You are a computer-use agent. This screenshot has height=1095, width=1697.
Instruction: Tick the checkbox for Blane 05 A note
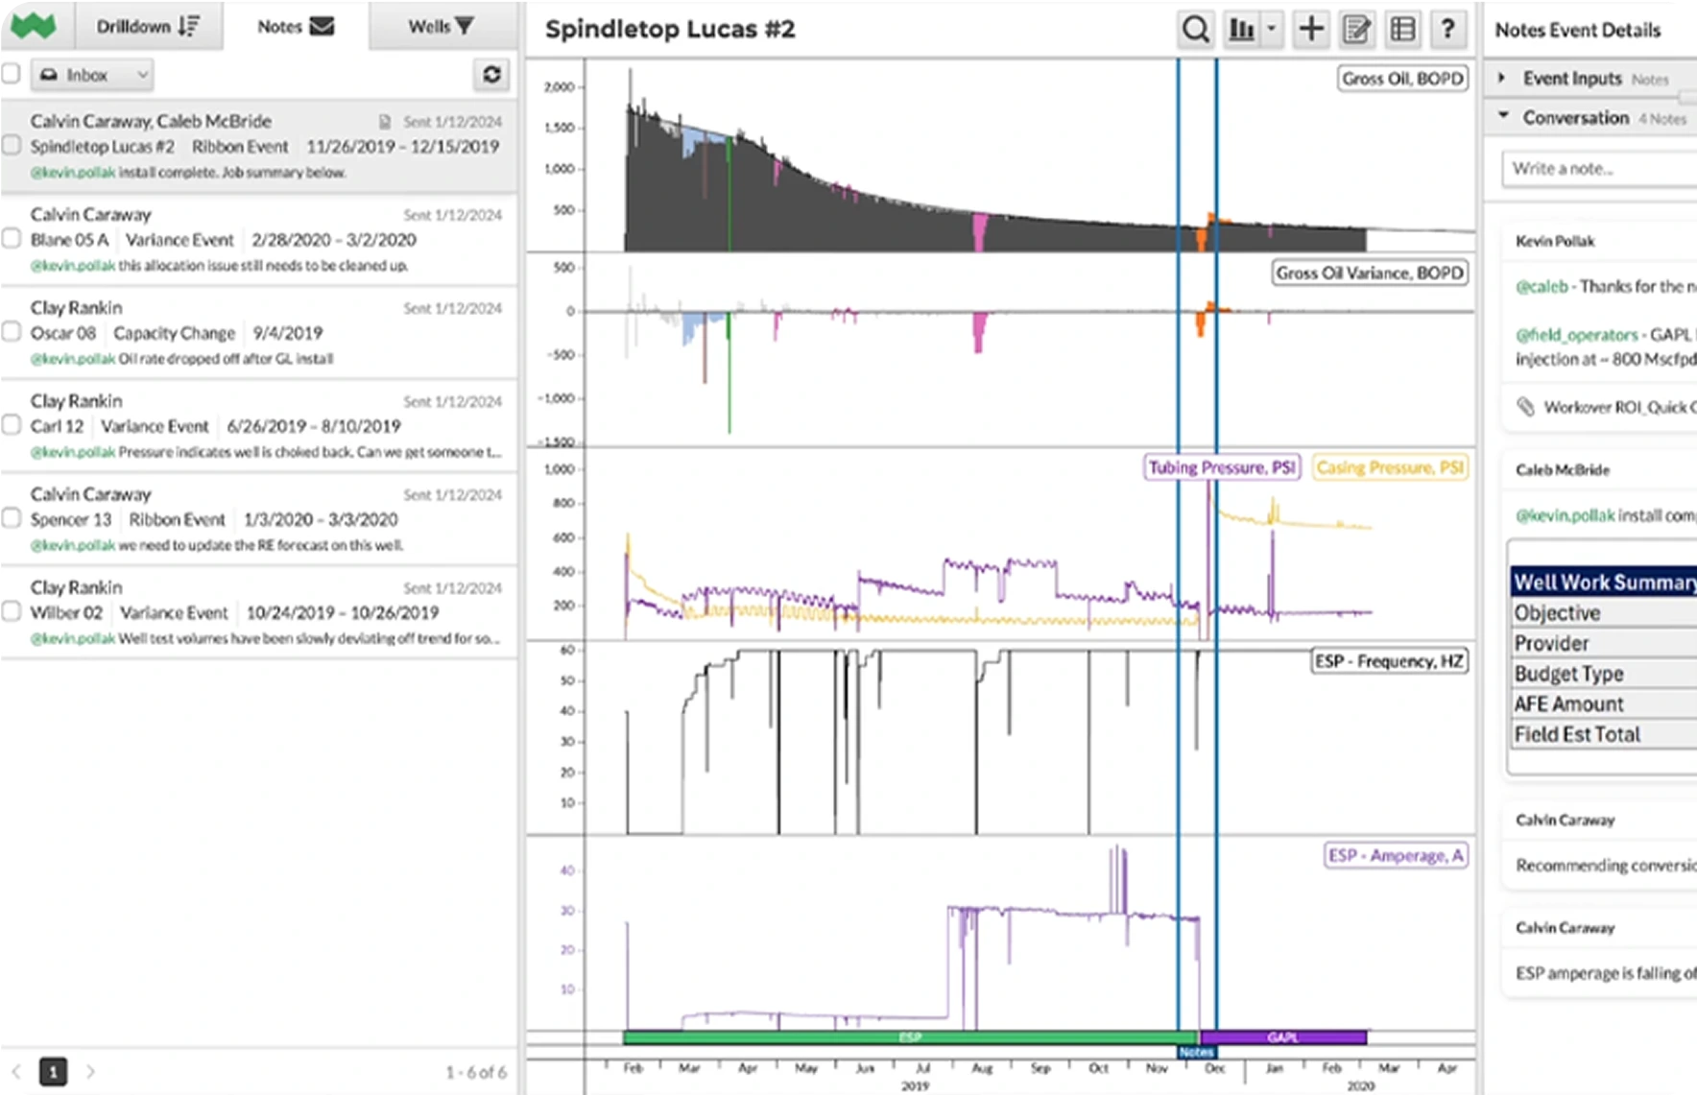(12, 239)
